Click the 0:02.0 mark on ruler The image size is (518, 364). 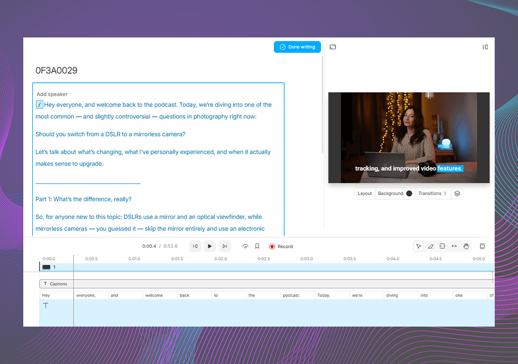(x=221, y=259)
